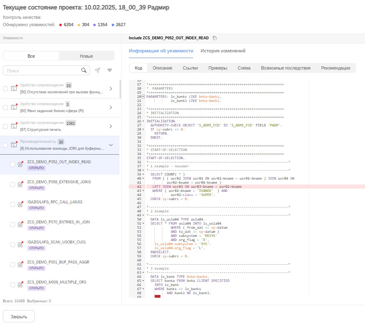This screenshot has height=324, width=365.
Task: Switch to История изменений tab
Action: click(223, 51)
